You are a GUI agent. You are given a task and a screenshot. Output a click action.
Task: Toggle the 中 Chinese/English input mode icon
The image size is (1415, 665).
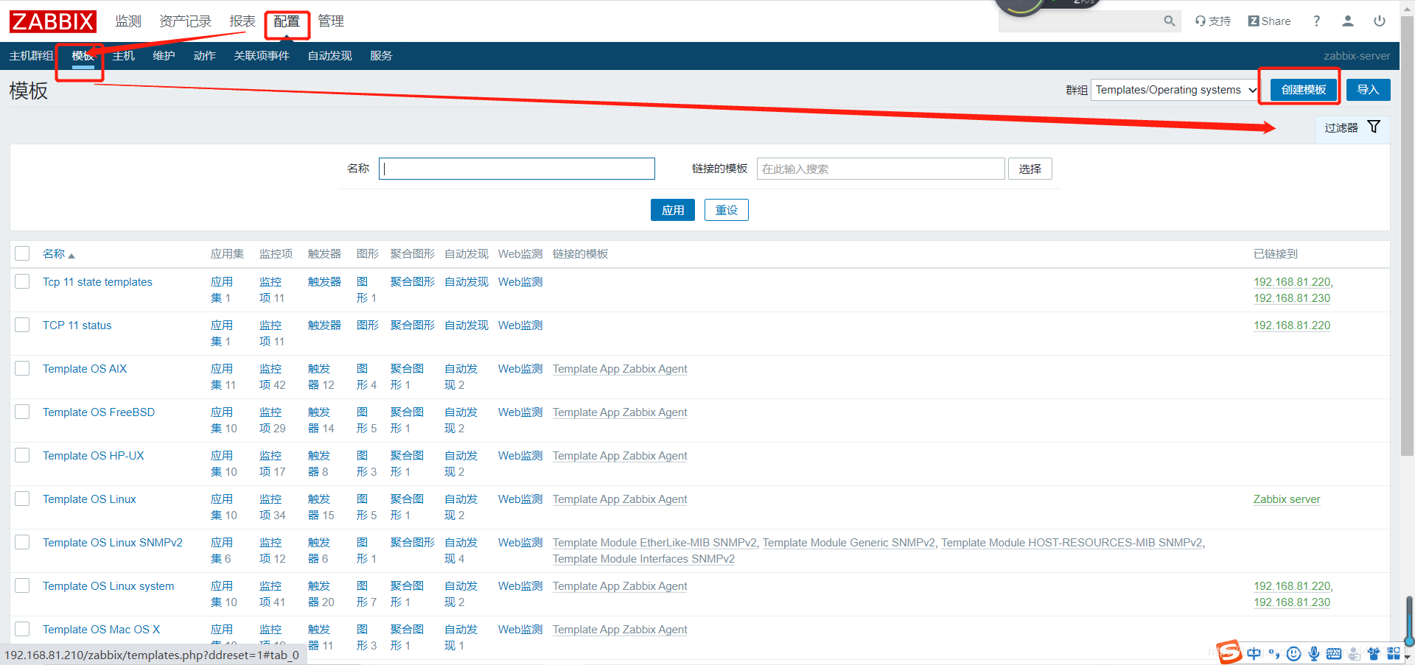tap(1254, 653)
